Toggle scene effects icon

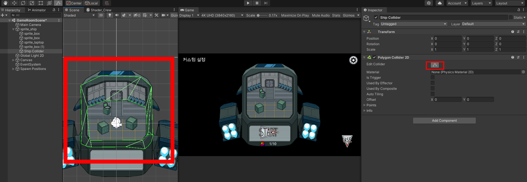click(x=124, y=15)
